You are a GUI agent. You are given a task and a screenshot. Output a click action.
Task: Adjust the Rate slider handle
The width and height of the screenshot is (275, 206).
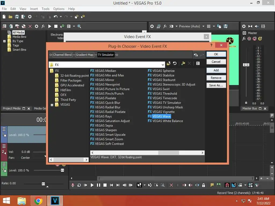[43, 184]
